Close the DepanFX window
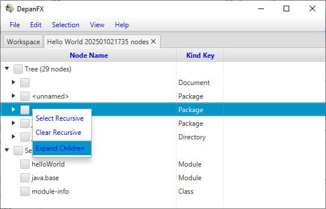Viewport: 326px width, 209px height. click(312, 8)
